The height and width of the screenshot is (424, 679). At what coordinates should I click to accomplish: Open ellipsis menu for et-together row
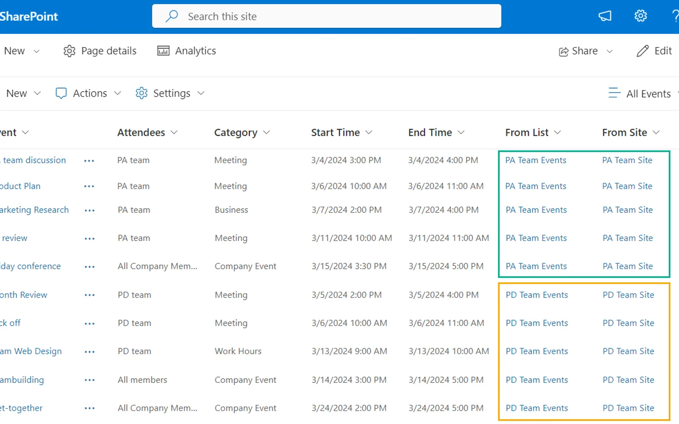(90, 409)
